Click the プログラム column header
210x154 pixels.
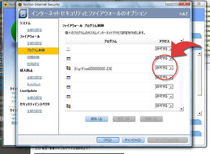pyautogui.click(x=111, y=41)
